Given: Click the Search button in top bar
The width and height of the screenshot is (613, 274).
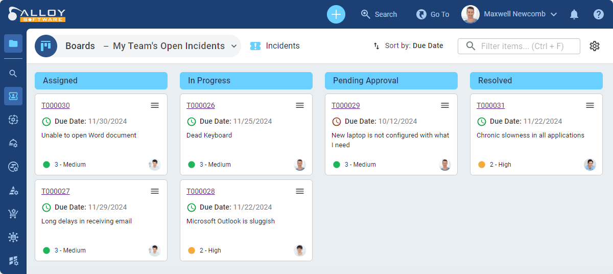Looking at the screenshot, I should pos(379,14).
